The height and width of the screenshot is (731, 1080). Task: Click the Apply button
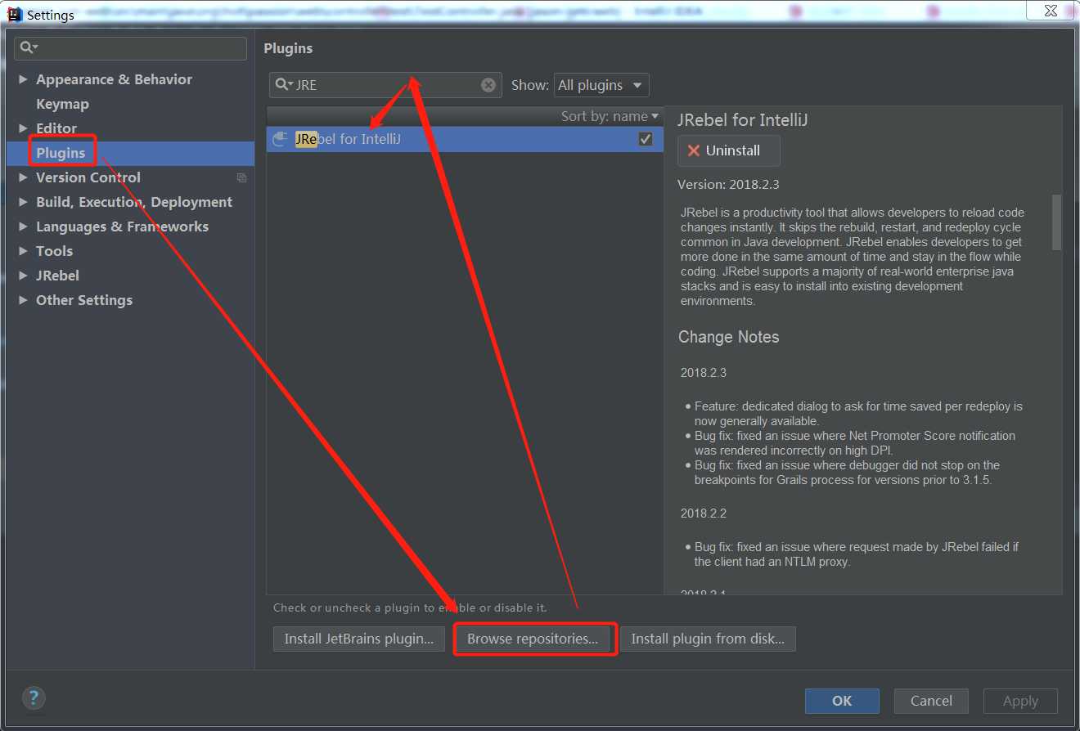tap(1020, 701)
